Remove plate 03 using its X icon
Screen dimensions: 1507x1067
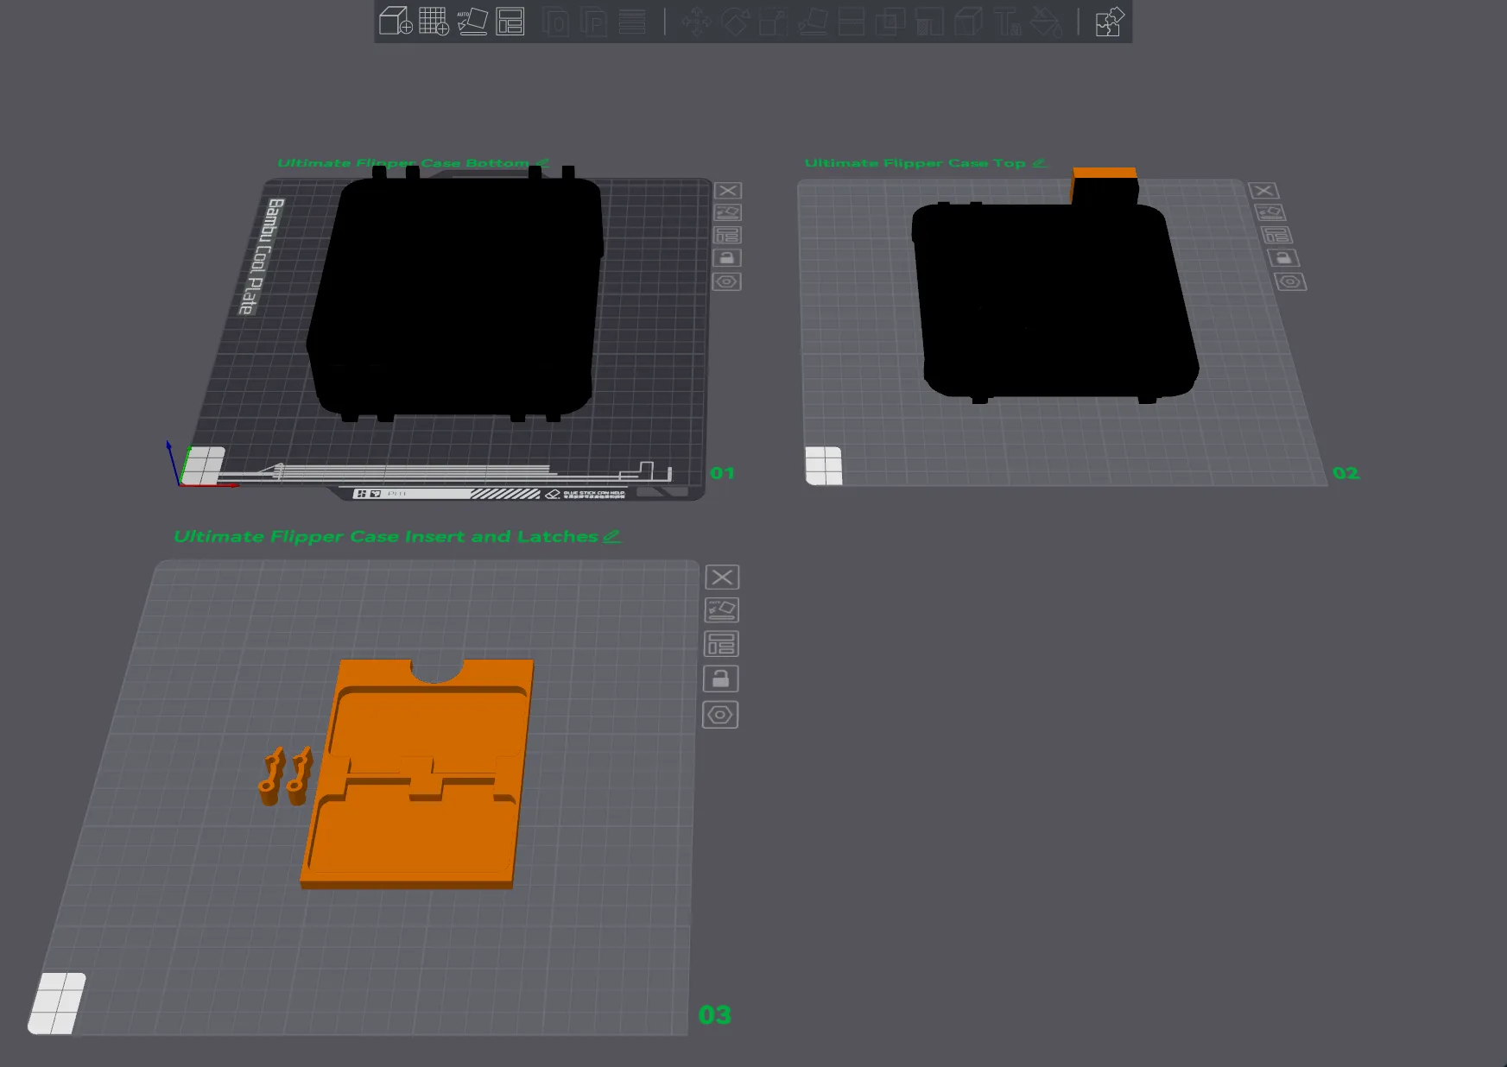(x=722, y=577)
